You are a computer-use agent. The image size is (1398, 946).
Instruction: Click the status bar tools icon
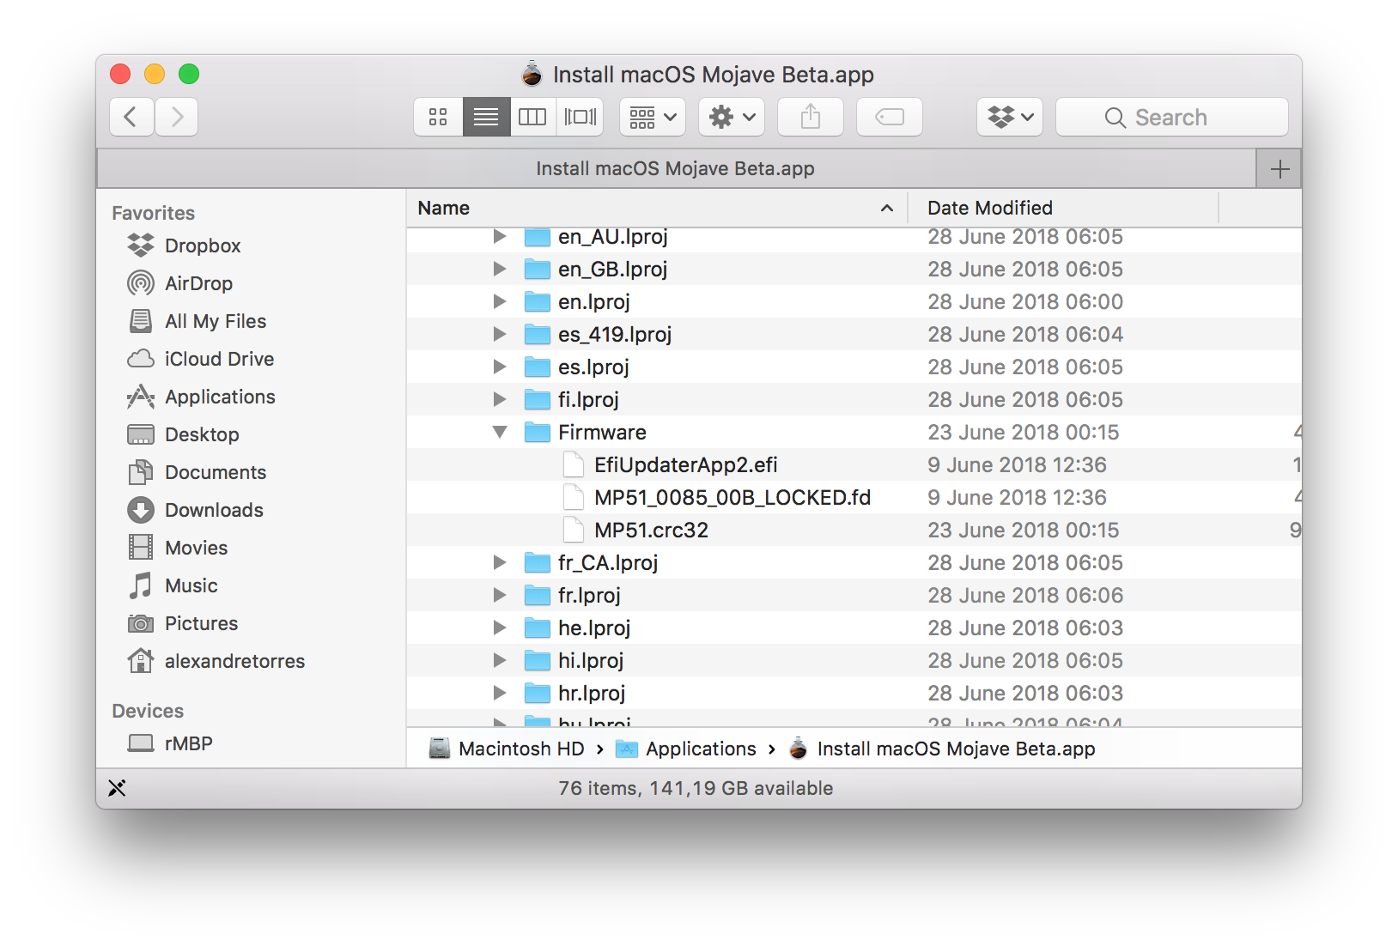tap(118, 788)
